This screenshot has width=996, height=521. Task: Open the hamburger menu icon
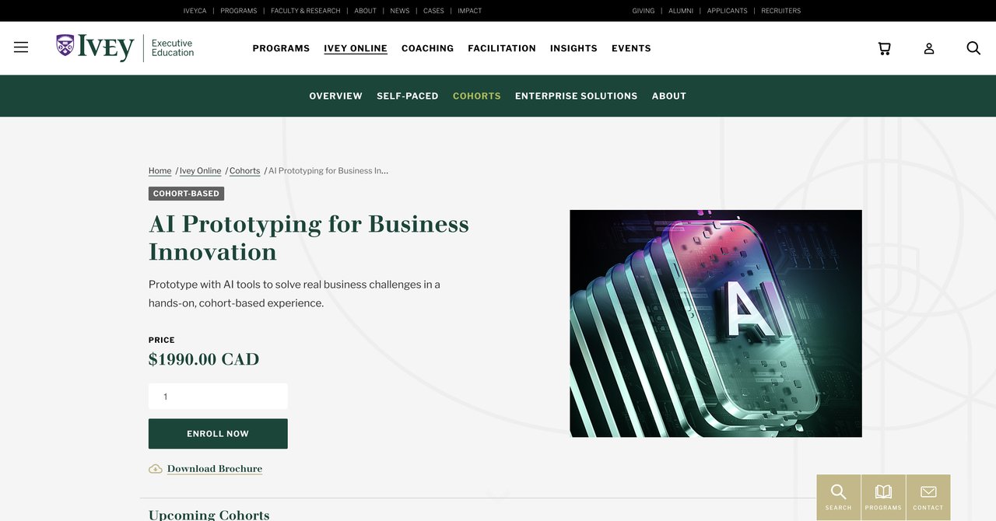point(21,47)
